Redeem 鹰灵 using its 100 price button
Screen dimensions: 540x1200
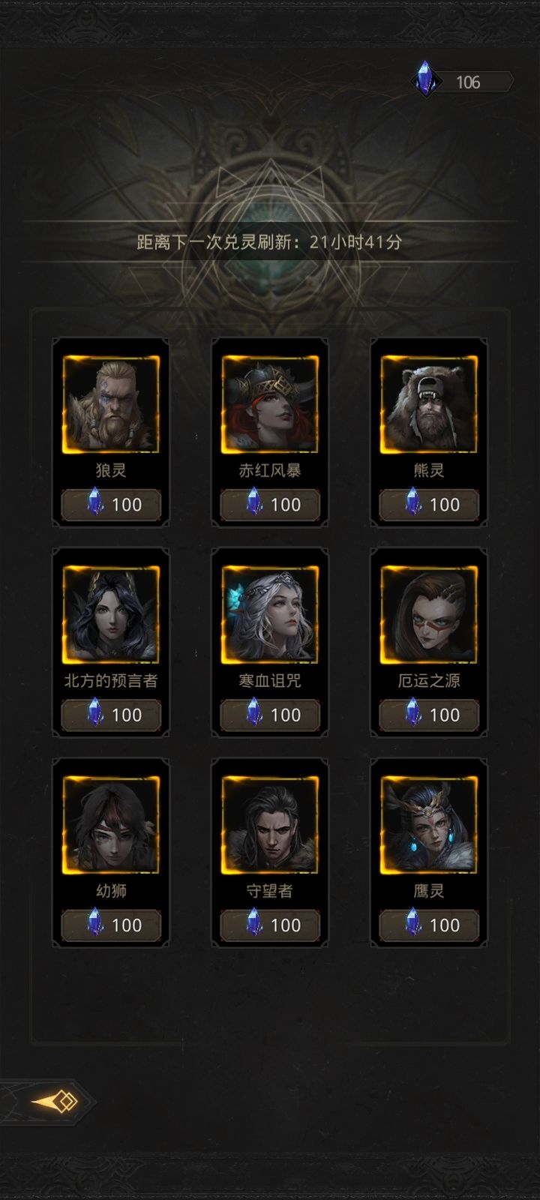tap(429, 925)
